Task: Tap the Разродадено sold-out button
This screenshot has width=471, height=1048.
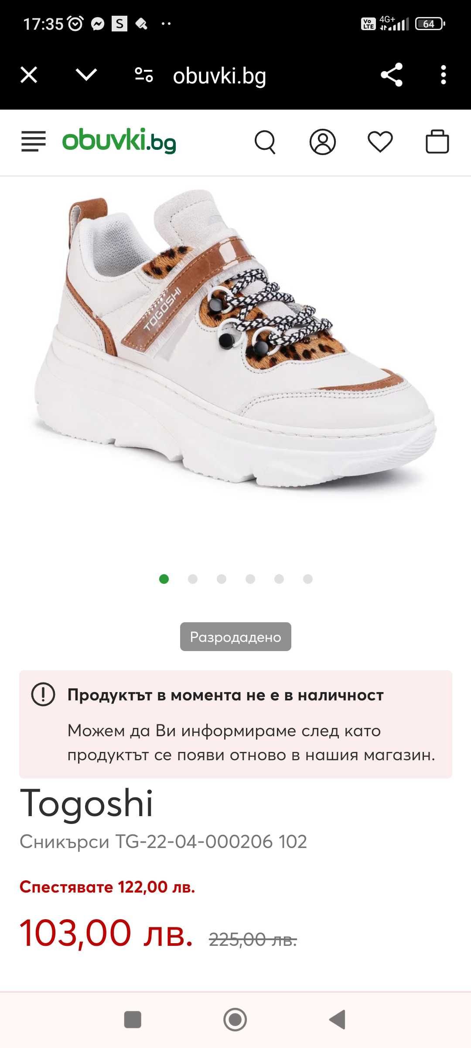Action: pyautogui.click(x=235, y=637)
